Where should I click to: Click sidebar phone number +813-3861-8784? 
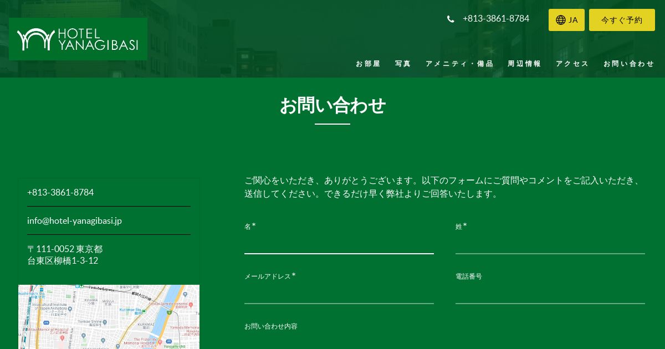(60, 192)
